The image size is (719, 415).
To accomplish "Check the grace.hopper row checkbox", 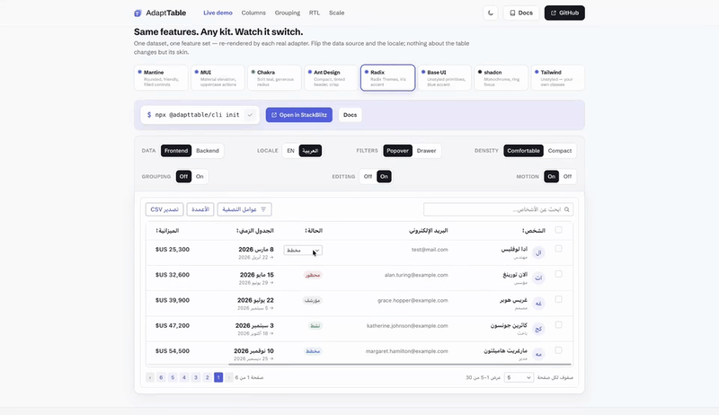I will [x=558, y=299].
